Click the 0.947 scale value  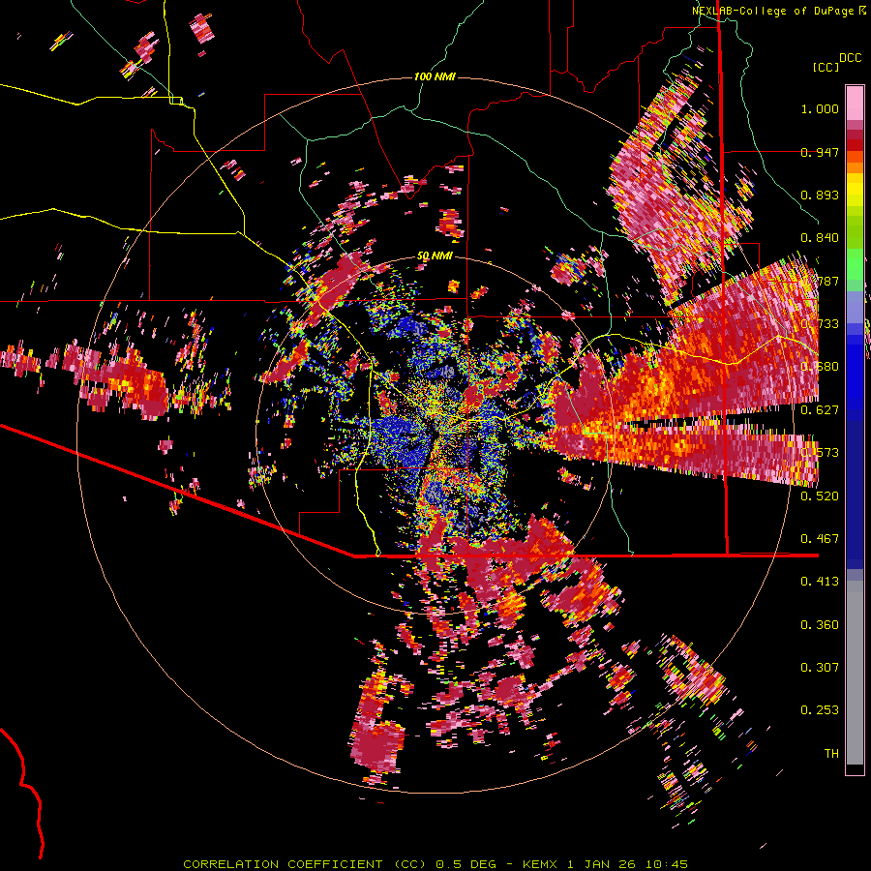coord(820,152)
